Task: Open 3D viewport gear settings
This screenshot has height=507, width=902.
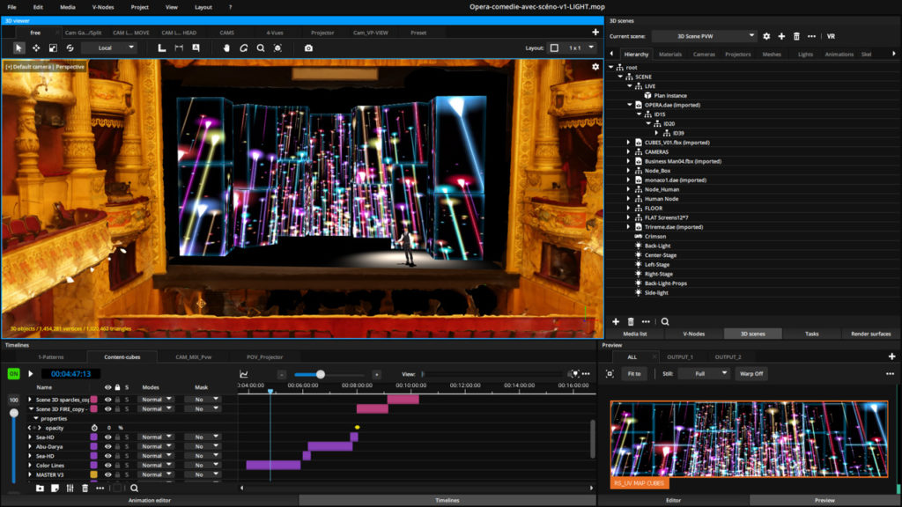Action: point(595,67)
